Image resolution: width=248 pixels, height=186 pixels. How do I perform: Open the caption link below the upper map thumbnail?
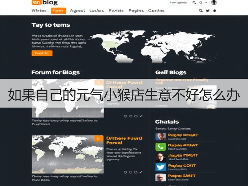click(64, 122)
